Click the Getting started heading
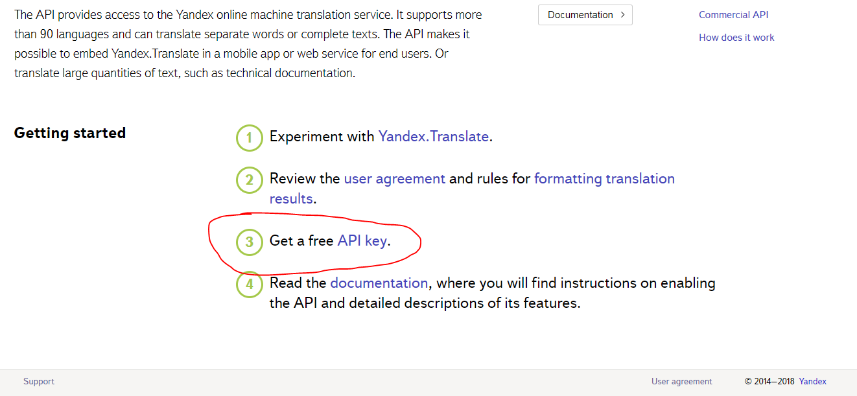This screenshot has height=396, width=857. tap(70, 134)
